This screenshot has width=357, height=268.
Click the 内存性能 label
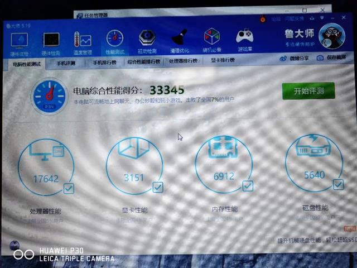click(x=224, y=209)
